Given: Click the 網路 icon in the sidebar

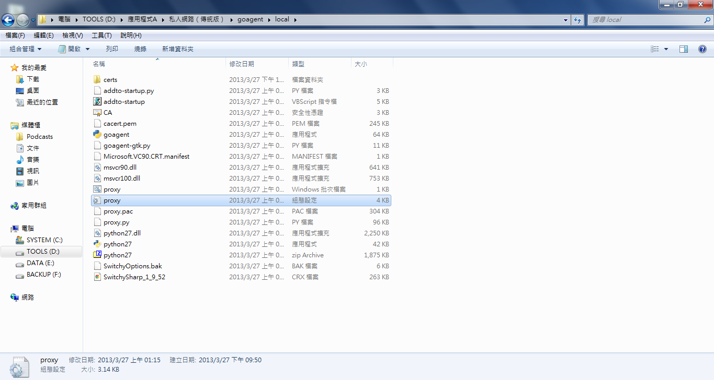Looking at the screenshot, I should point(15,298).
